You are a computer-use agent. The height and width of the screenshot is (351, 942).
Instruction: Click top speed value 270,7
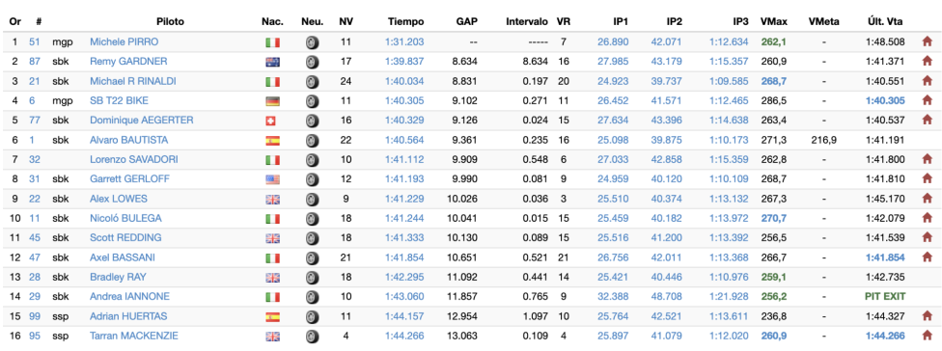point(774,218)
